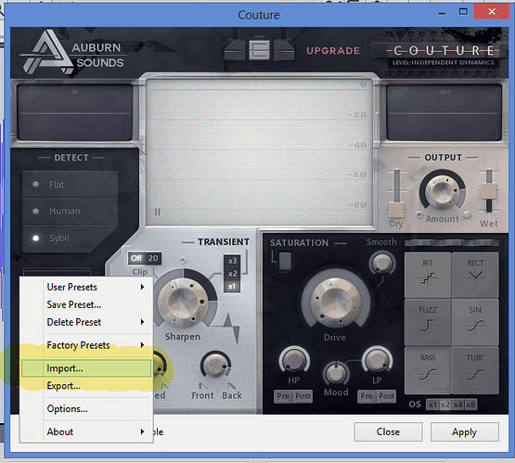This screenshot has height=463, width=515.
Task: Select the SIN saturation curve
Action: [x=475, y=322]
